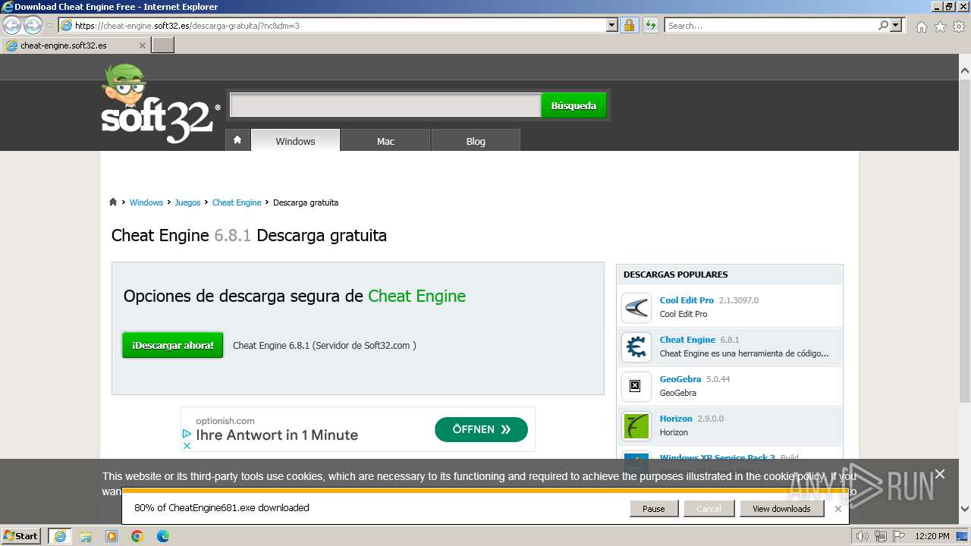Click the ÖFFNEN ad button
The image size is (971, 546).
(x=481, y=429)
